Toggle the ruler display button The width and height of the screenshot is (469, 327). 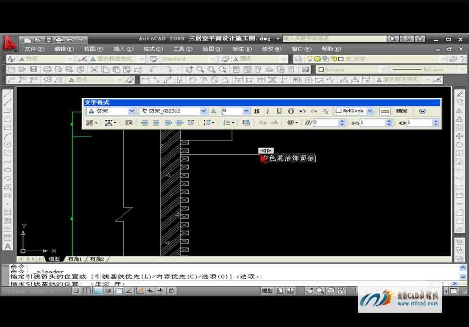pos(385,111)
